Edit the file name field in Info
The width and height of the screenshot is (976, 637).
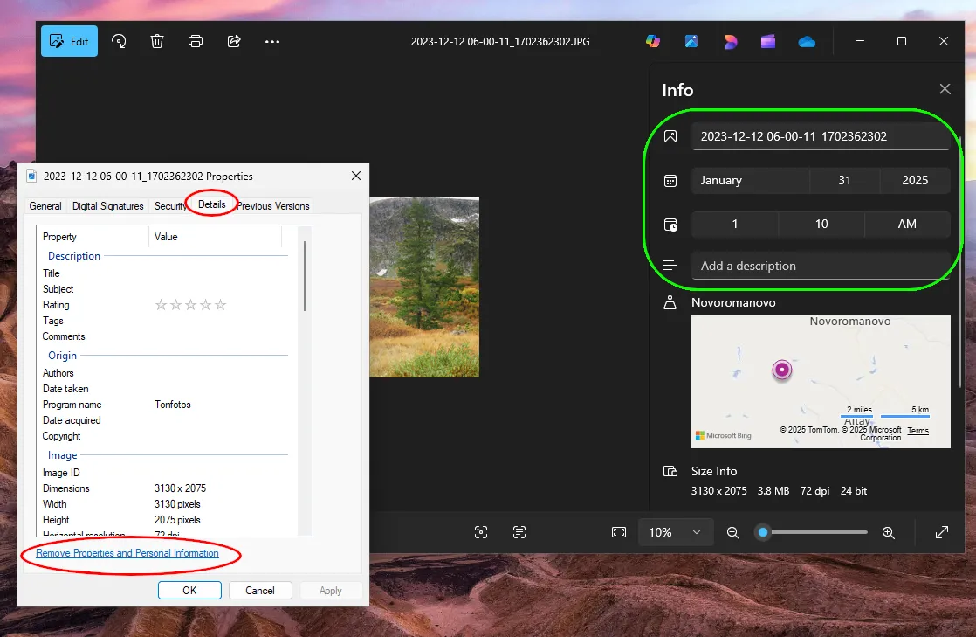821,136
